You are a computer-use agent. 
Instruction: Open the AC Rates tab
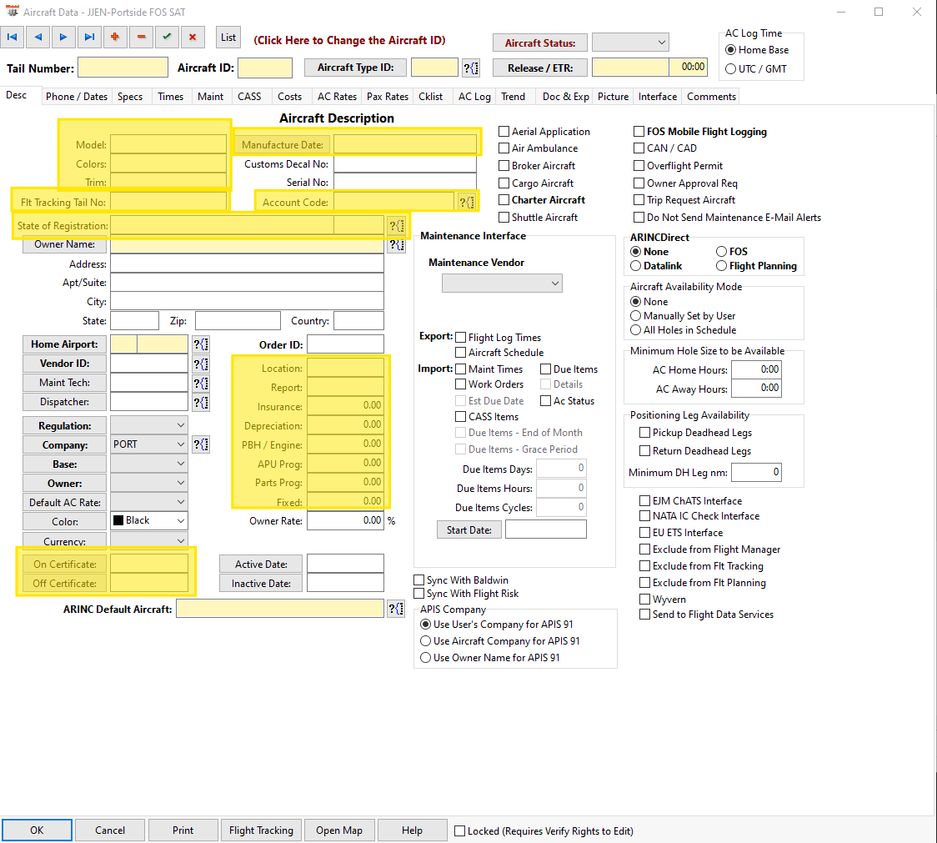click(x=337, y=96)
